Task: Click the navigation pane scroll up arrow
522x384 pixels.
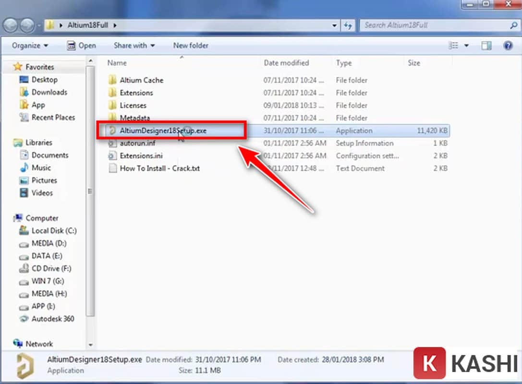Action: (90, 61)
